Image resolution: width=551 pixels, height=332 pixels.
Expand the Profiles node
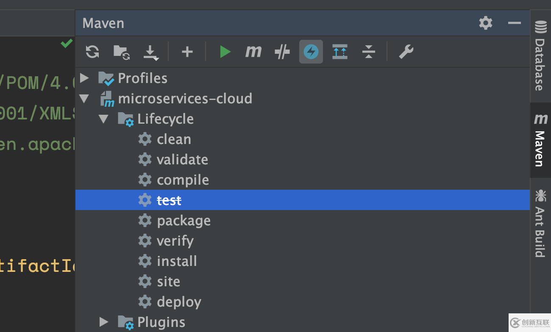coord(84,78)
